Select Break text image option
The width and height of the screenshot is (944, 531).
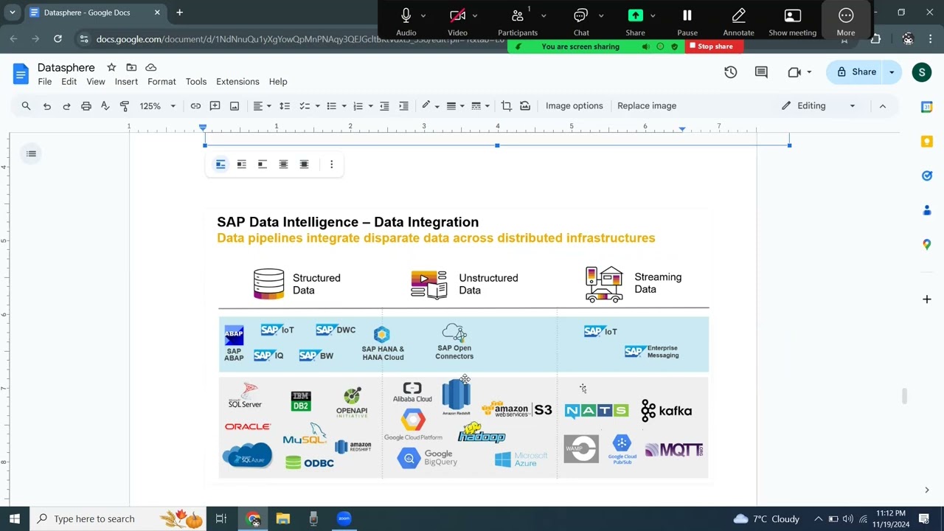coord(262,164)
